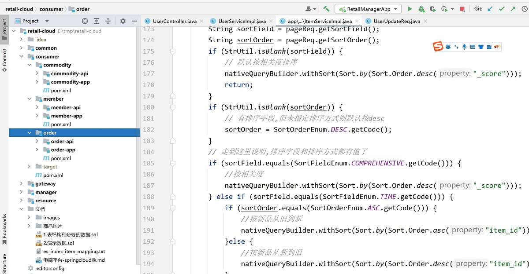Expand the commodity-api module
This screenshot has height=274, width=529.
point(37,73)
